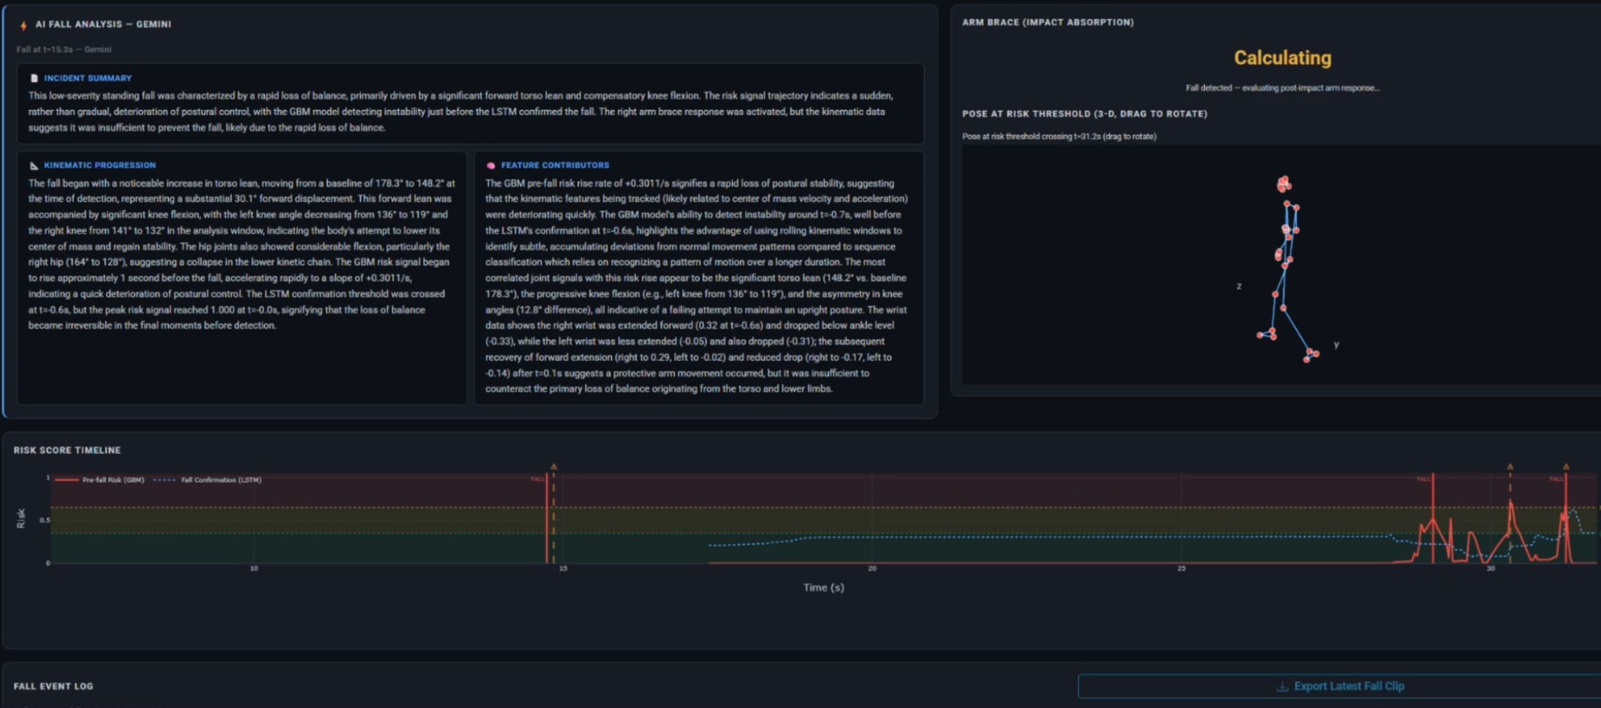
Task: Click the Risk Score Timeline heading
Action: 67,450
